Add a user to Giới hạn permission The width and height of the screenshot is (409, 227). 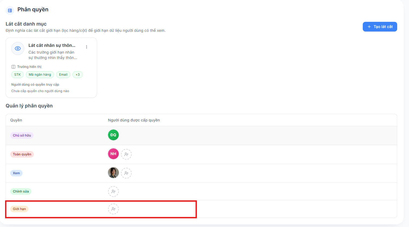(x=113, y=209)
